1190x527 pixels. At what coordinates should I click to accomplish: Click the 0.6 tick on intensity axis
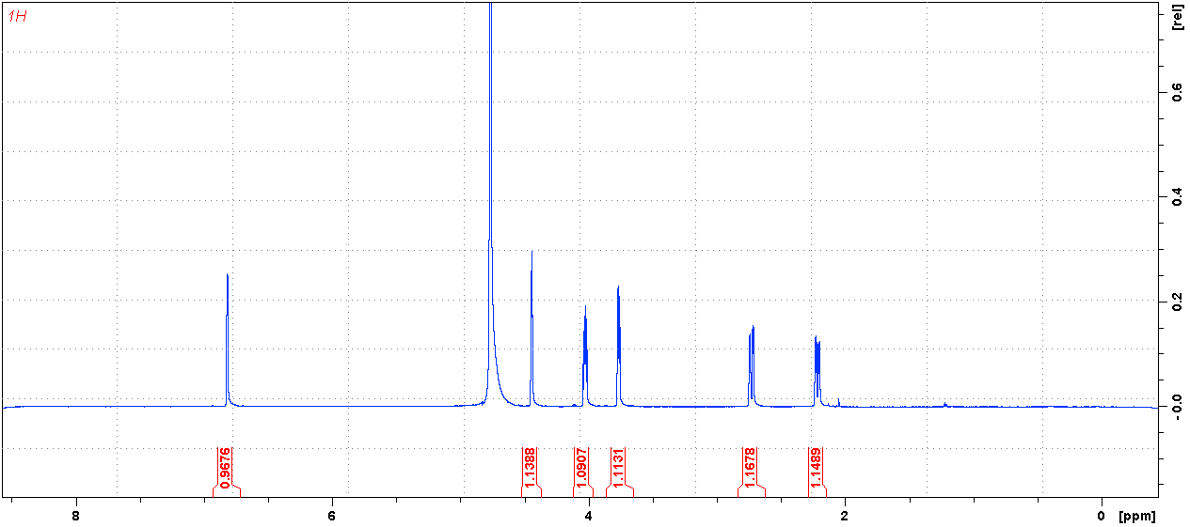tap(1177, 92)
